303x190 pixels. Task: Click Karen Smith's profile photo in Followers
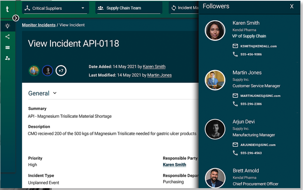coord(215,30)
